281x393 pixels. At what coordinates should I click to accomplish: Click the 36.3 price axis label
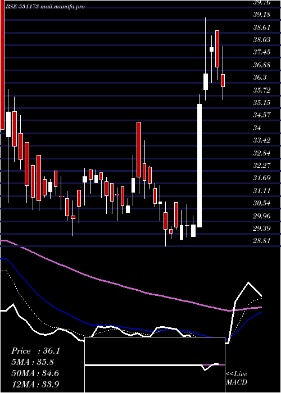pos(260,77)
